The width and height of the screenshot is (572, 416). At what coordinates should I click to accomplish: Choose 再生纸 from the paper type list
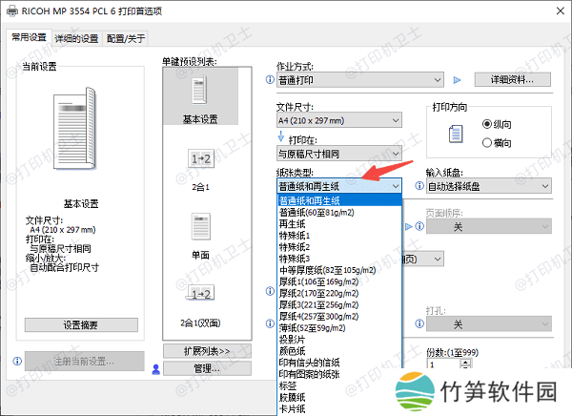[293, 223]
